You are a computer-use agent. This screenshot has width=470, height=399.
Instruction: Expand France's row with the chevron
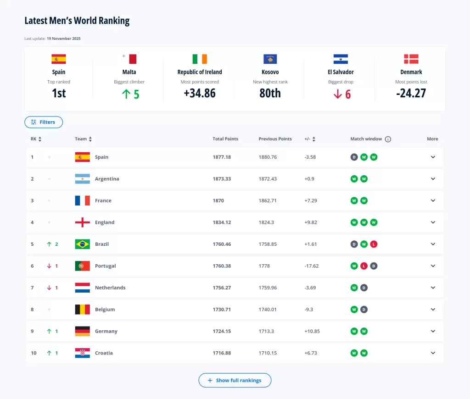(432, 200)
